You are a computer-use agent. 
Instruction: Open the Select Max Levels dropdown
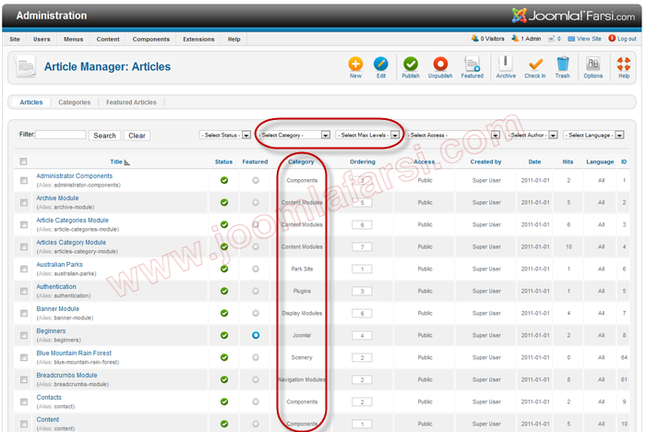pyautogui.click(x=367, y=135)
